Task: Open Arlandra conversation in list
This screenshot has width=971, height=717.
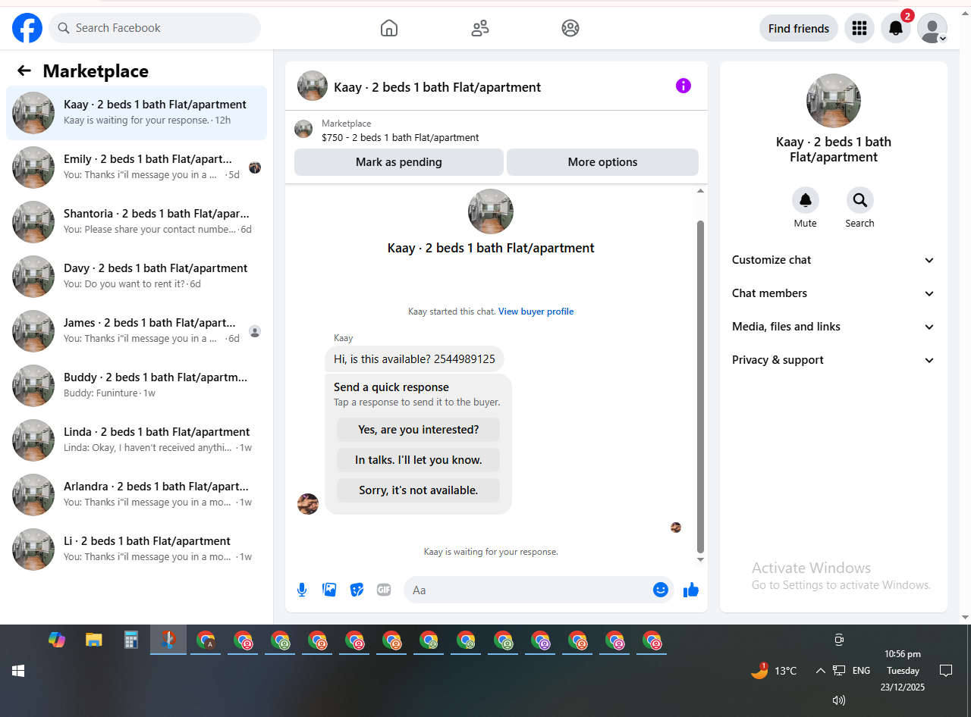Action: [137, 495]
